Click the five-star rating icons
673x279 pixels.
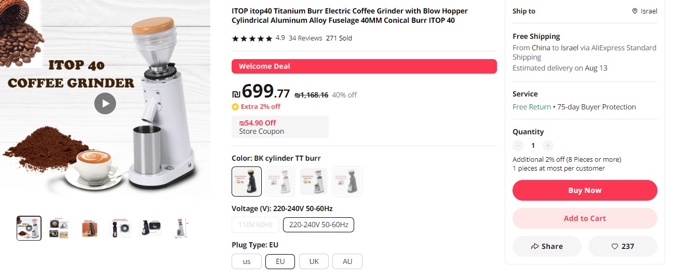point(252,38)
